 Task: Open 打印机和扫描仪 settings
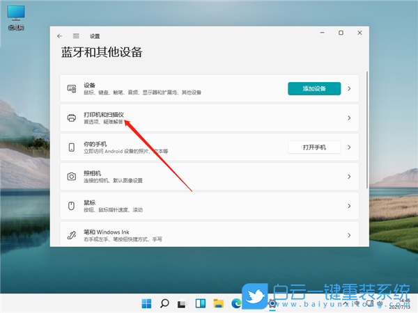(x=209, y=118)
